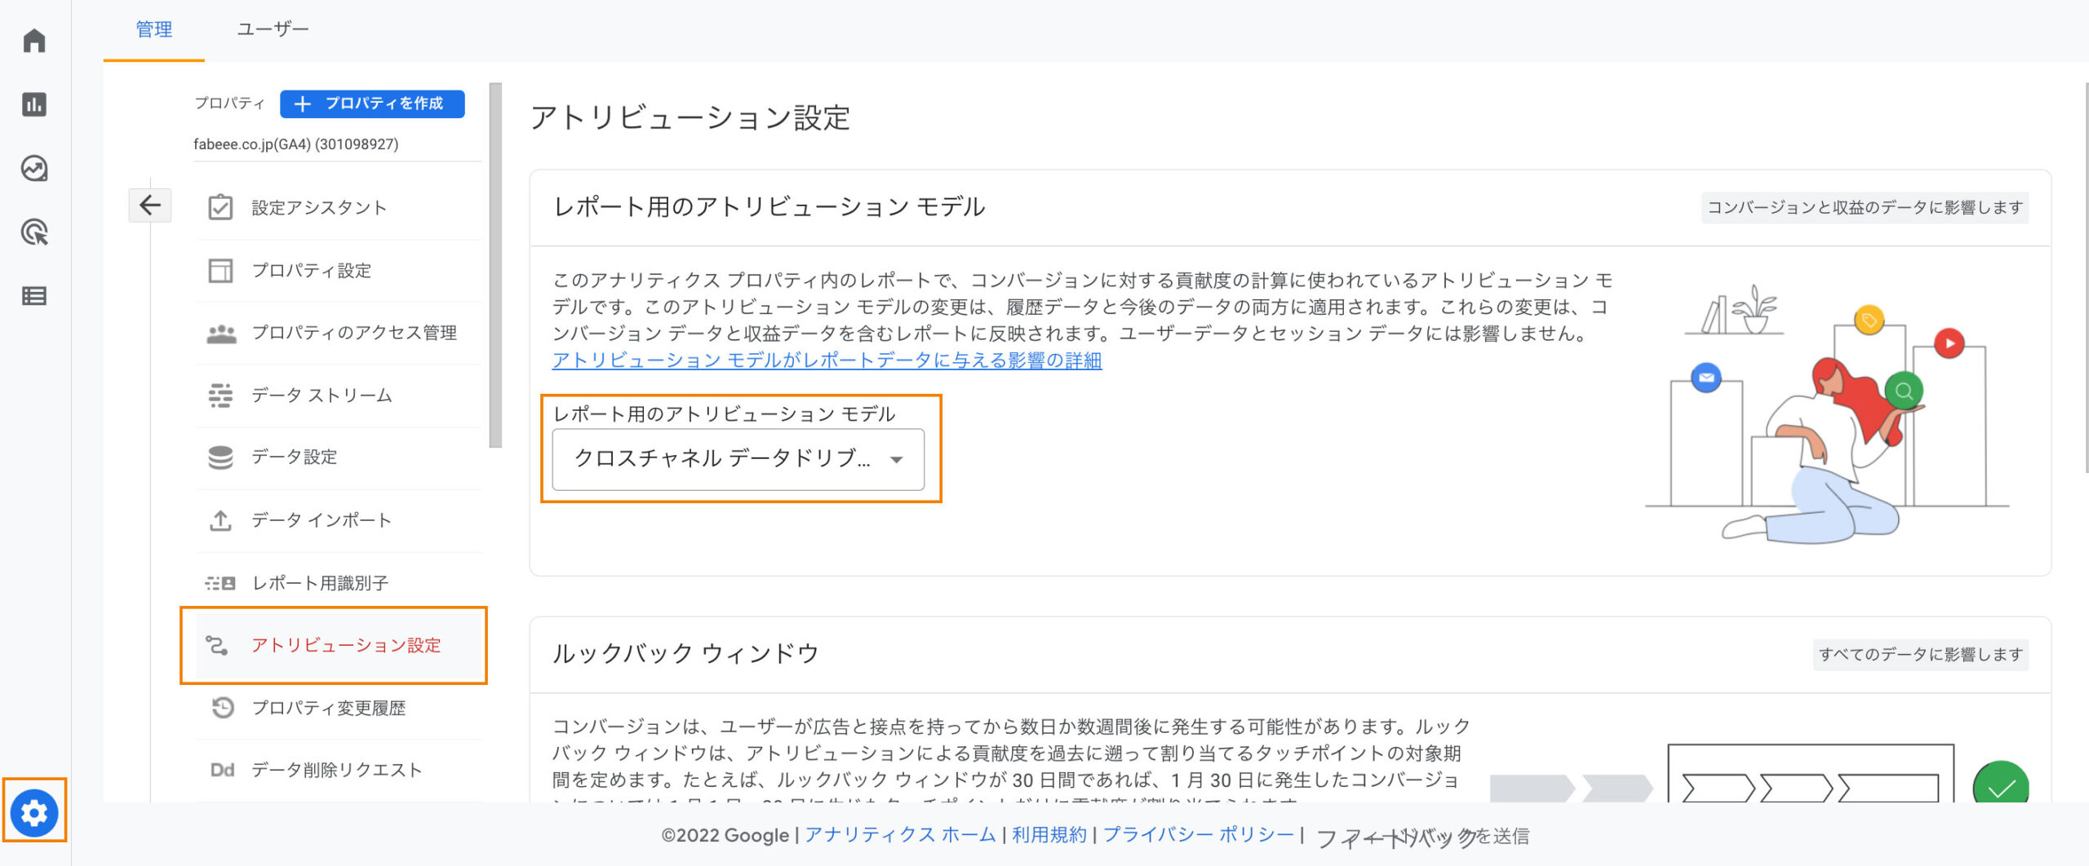Click the プロパティ設定 layout icon
The image size is (2089, 866).
click(x=220, y=271)
